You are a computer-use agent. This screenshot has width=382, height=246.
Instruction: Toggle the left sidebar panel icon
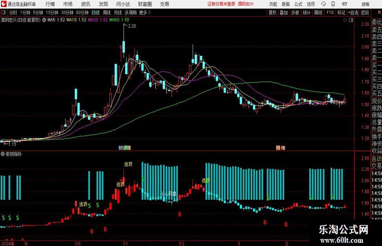(x=4, y=13)
